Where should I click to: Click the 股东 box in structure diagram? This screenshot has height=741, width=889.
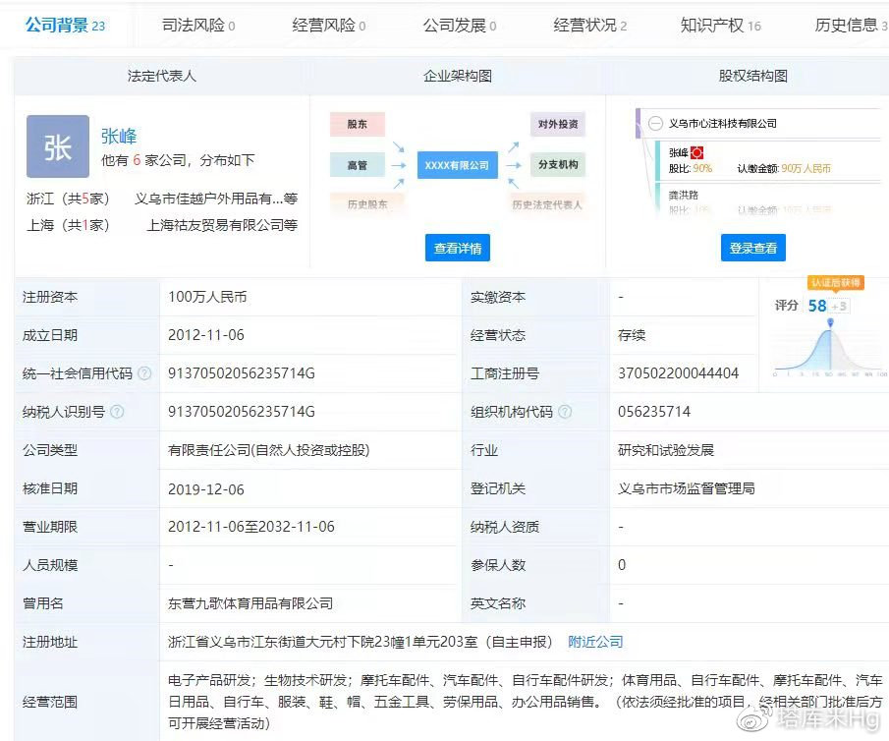357,125
